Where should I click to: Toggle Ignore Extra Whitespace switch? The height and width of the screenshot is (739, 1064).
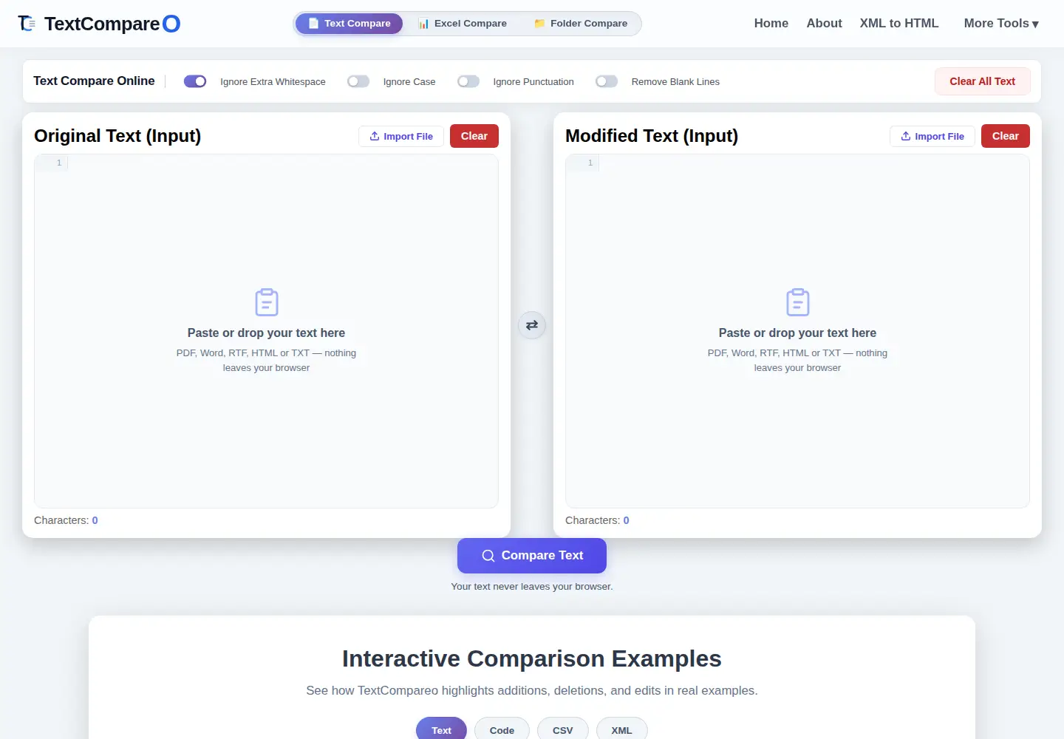(195, 81)
